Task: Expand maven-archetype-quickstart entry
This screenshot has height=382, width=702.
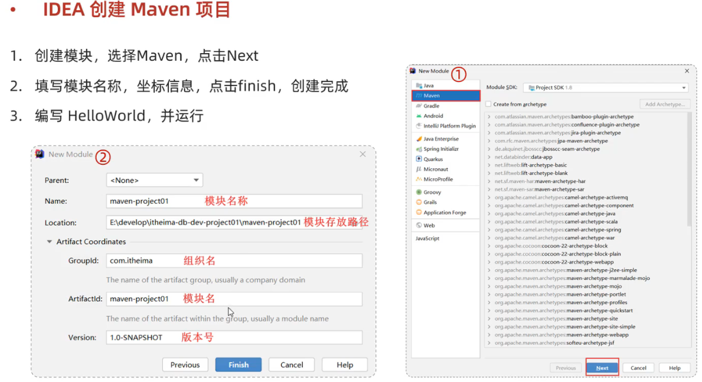Action: (489, 311)
